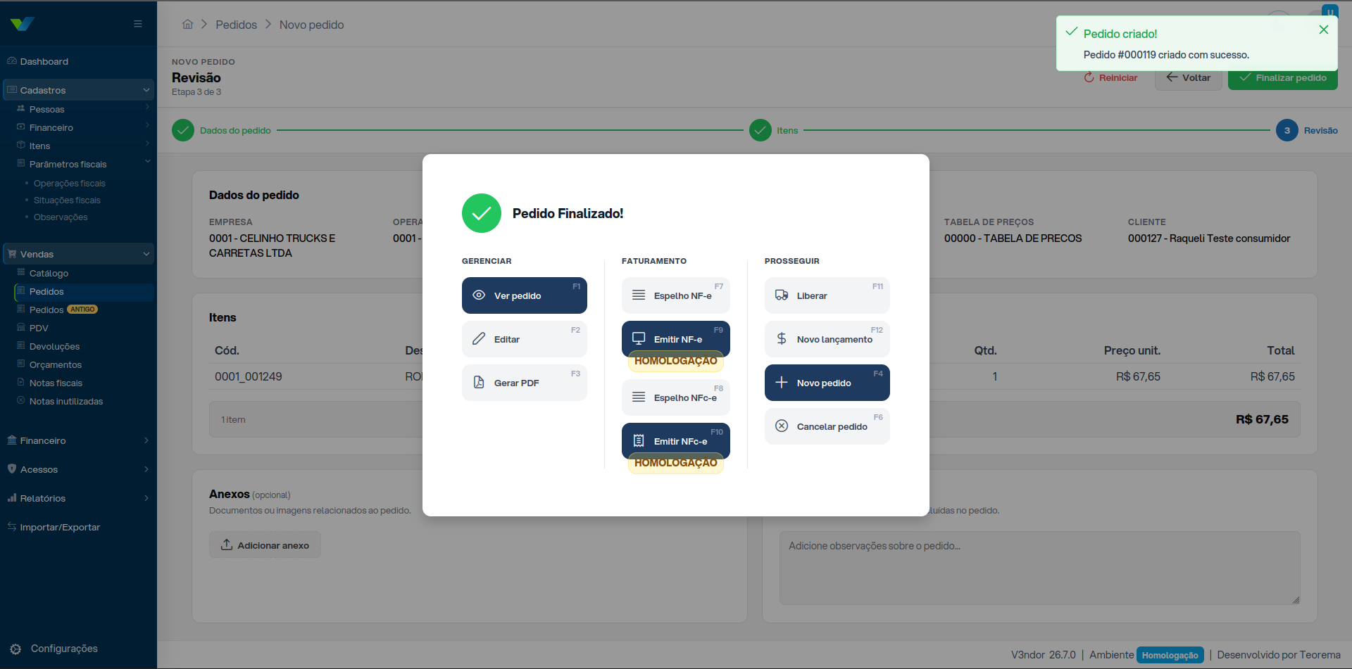Click the dollar icon in Novo lançamento
This screenshot has width=1352, height=669.
(x=782, y=339)
